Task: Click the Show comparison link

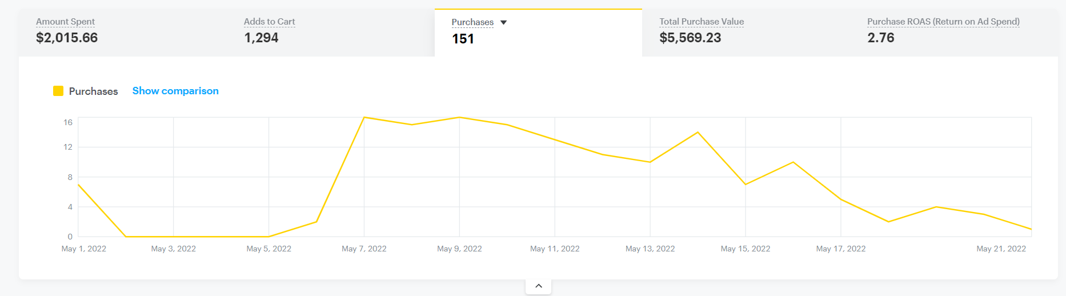Action: click(x=175, y=91)
